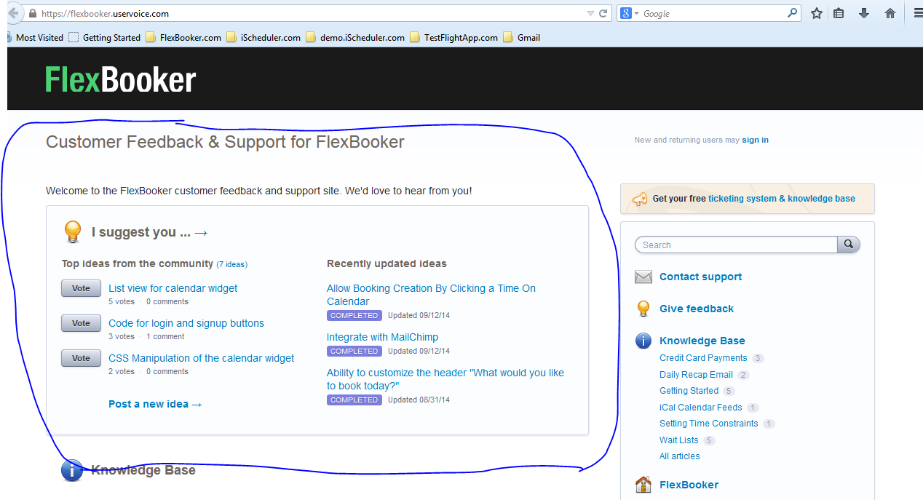Click the lock icon in address bar

[33, 13]
